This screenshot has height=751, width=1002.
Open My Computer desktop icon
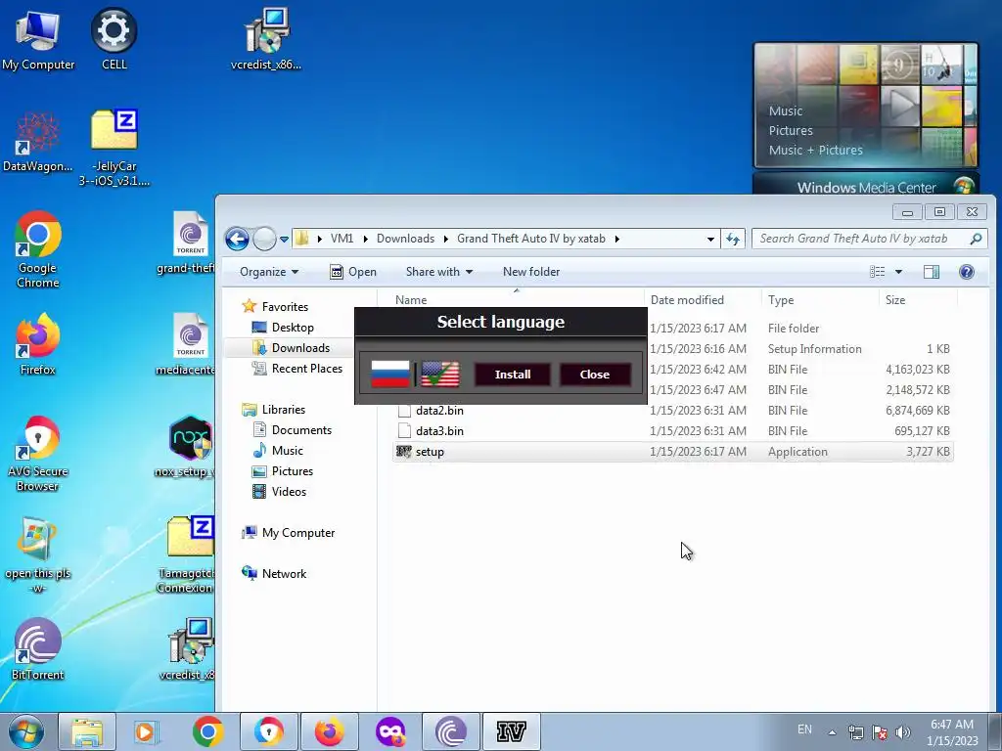click(x=38, y=40)
